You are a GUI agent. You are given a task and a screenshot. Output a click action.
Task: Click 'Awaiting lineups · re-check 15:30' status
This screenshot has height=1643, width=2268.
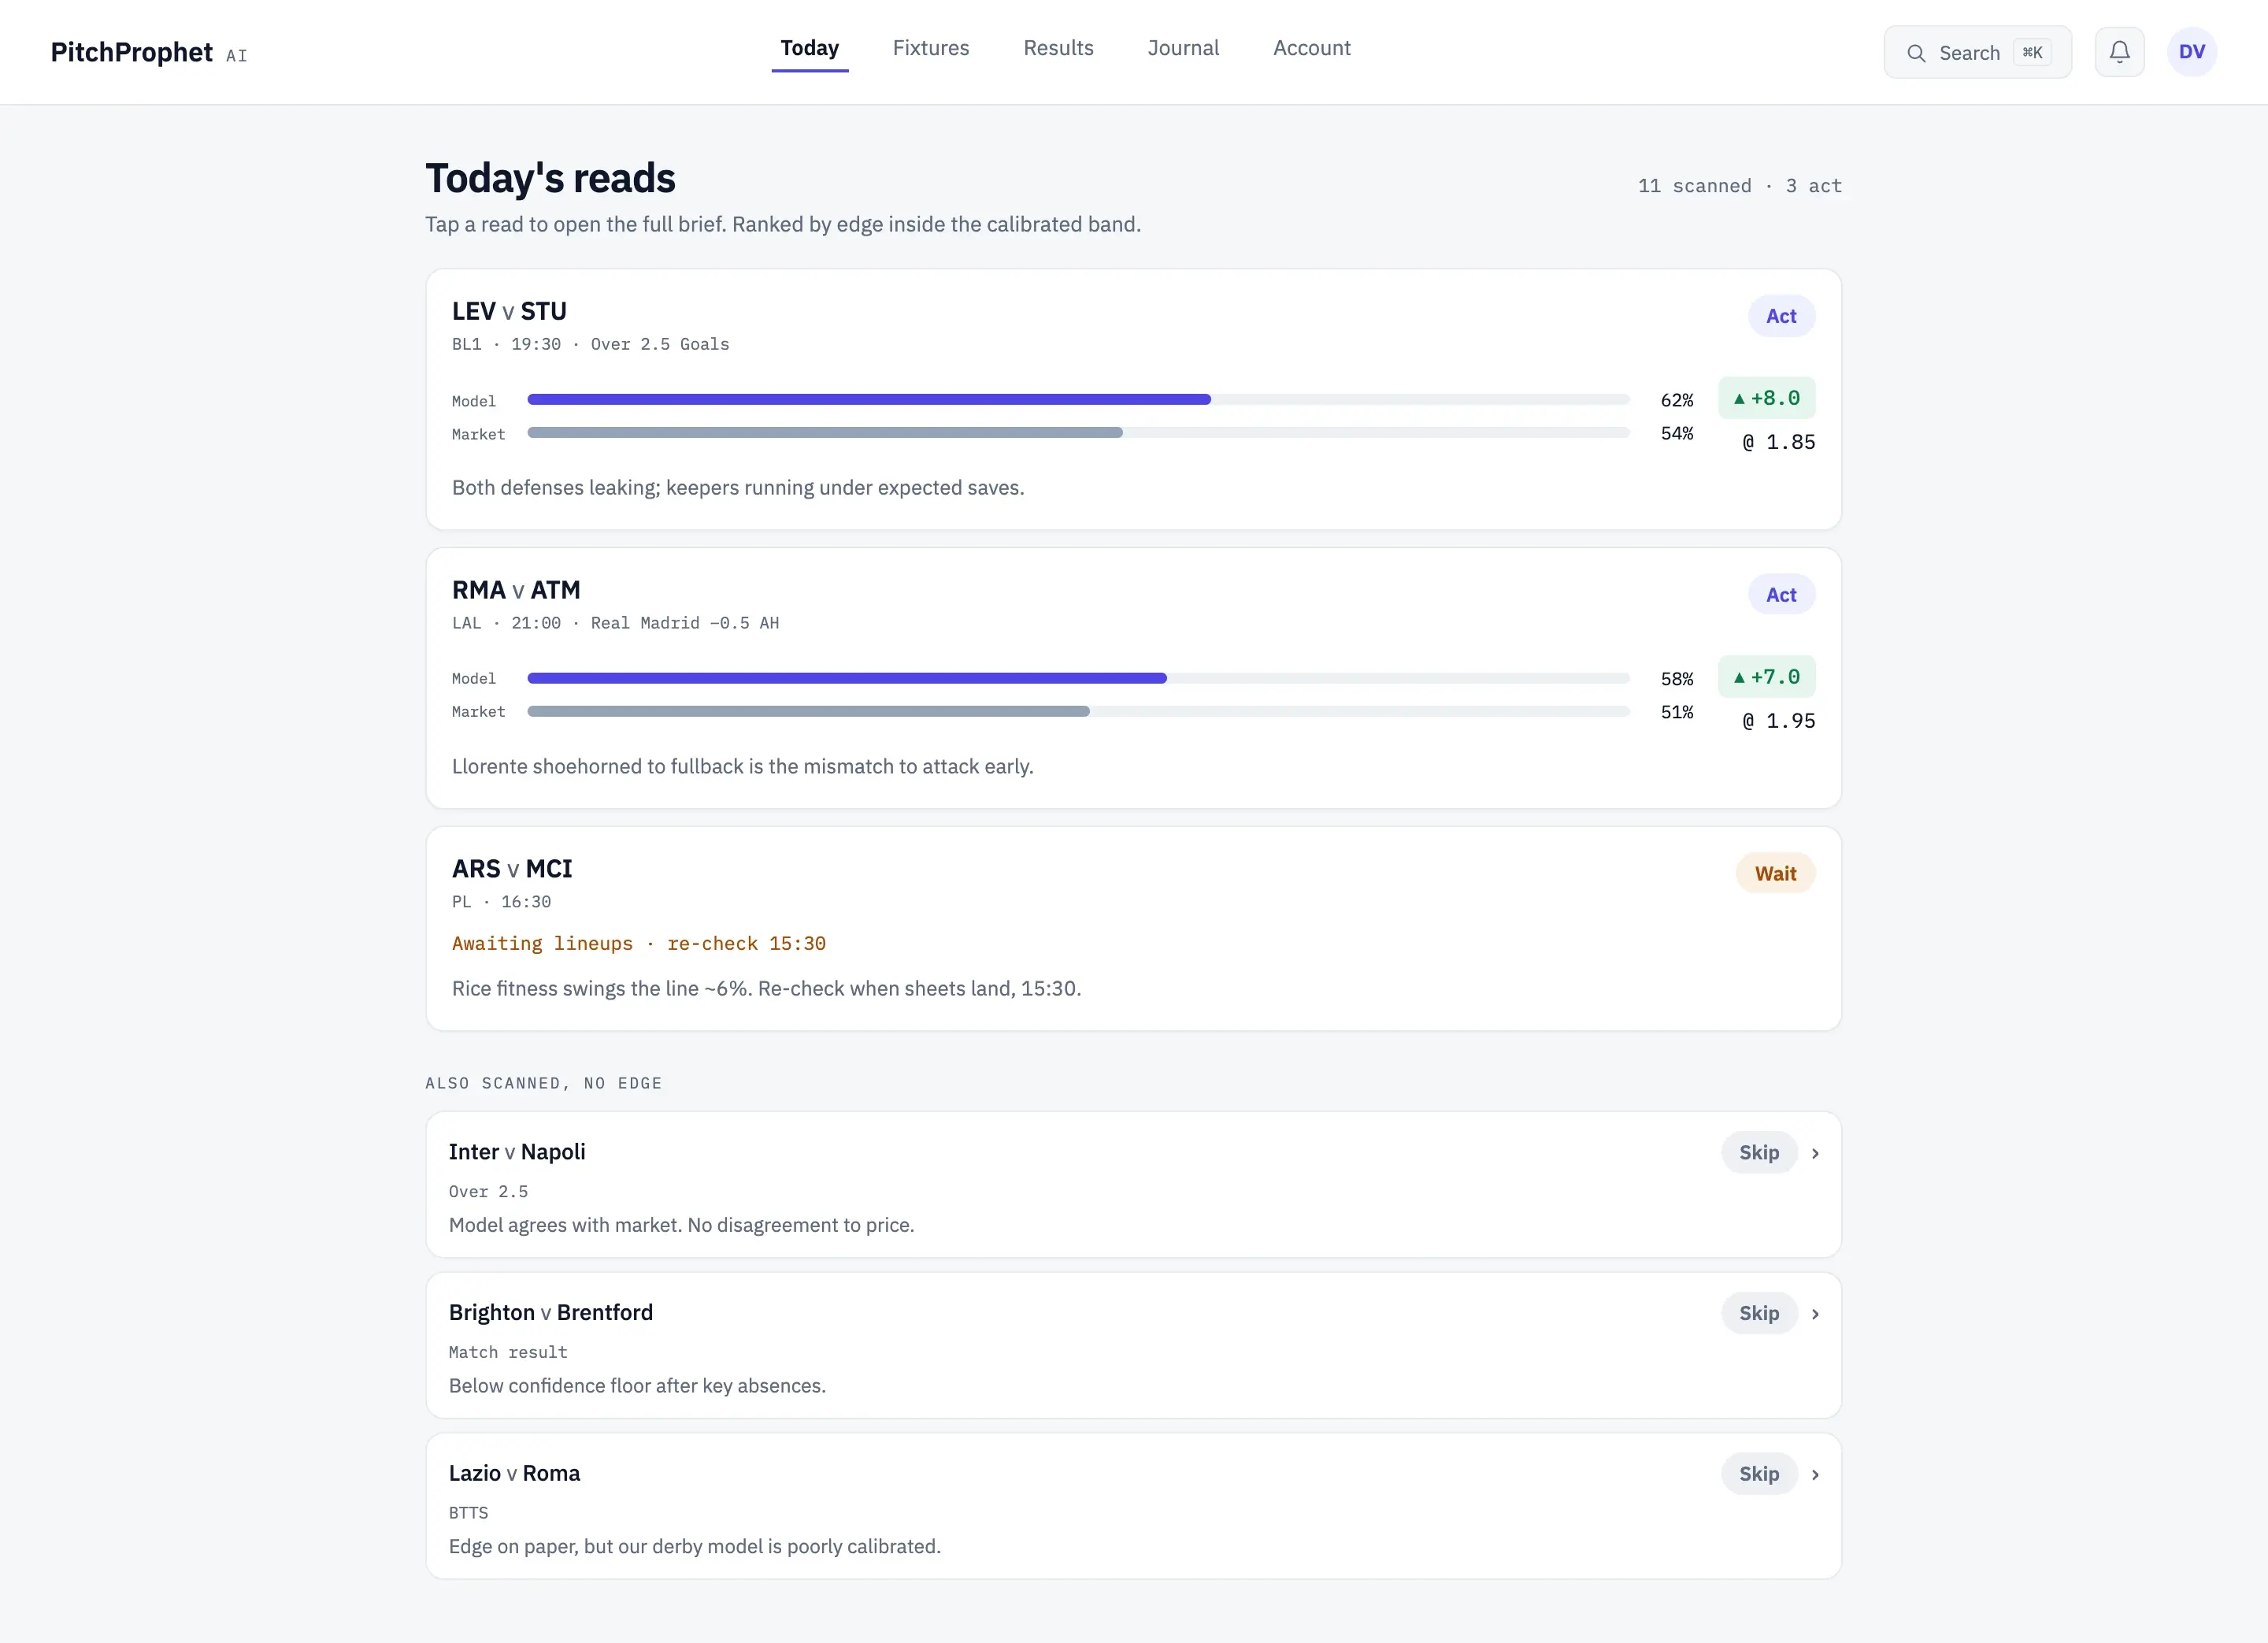tap(638, 944)
